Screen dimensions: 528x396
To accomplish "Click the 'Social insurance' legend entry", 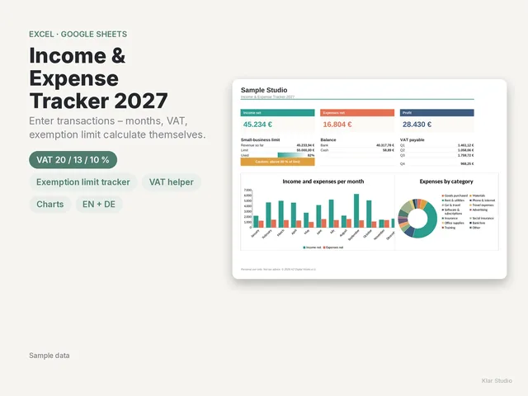I will 482,218.
